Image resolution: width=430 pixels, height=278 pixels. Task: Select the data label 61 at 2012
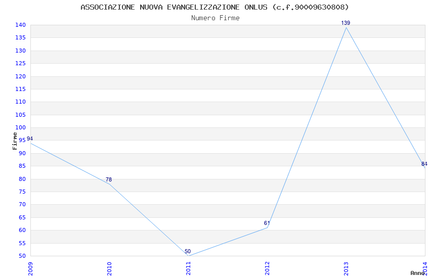[x=267, y=223]
